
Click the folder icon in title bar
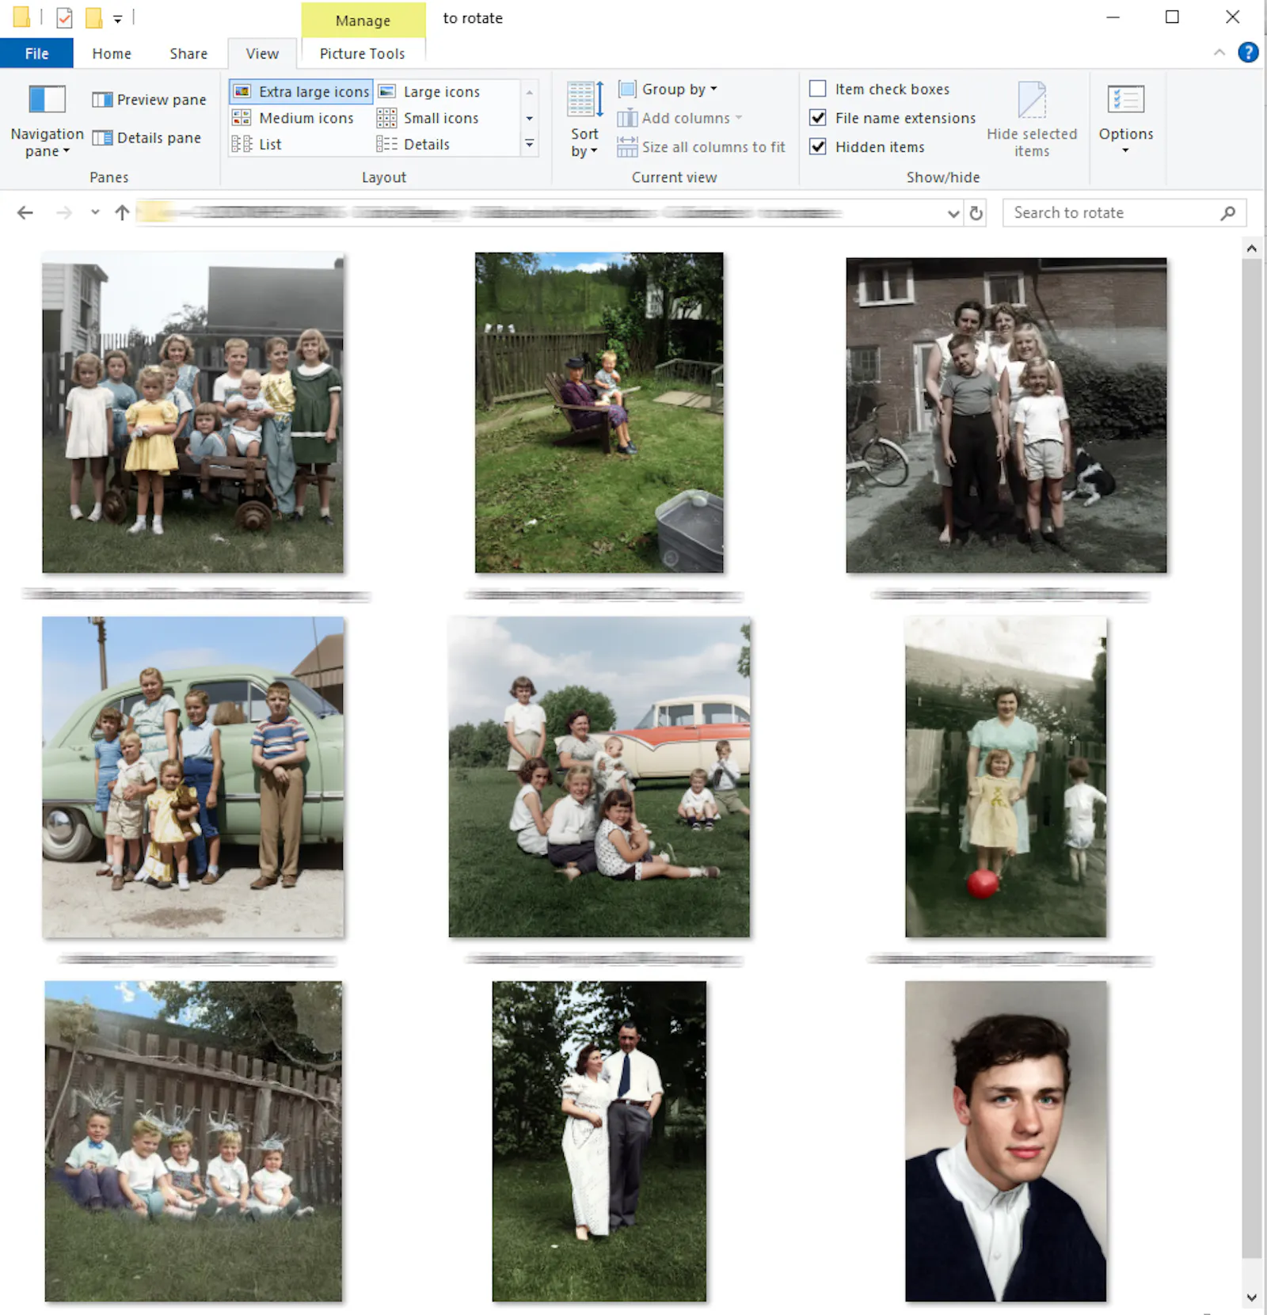pyautogui.click(x=21, y=17)
